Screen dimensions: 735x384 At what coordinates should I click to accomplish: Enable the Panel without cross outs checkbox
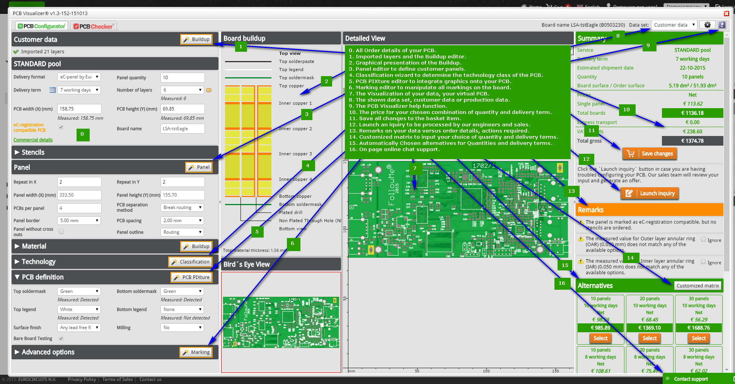(x=61, y=231)
